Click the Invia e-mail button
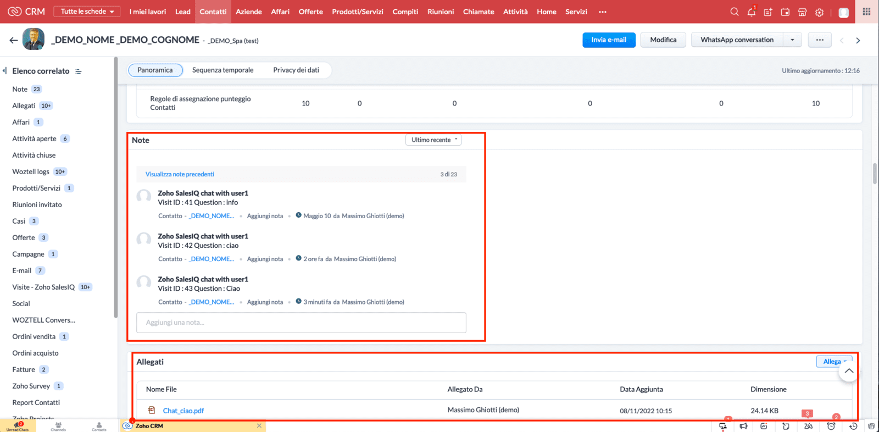The width and height of the screenshot is (879, 432). tap(609, 40)
